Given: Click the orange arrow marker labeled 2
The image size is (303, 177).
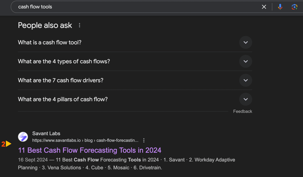Looking at the screenshot, I should pyautogui.click(x=6, y=144).
